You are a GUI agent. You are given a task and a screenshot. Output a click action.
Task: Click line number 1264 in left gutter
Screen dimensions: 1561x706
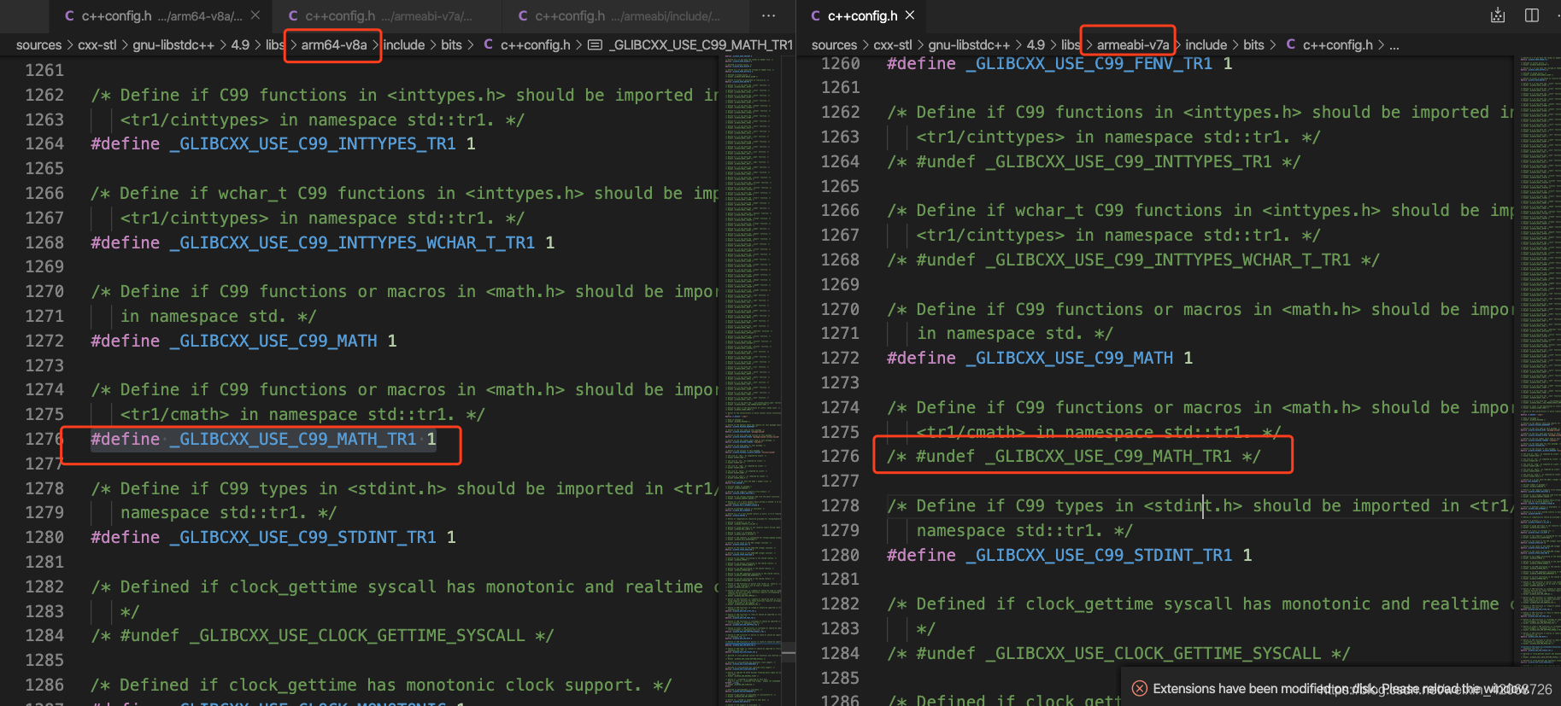click(44, 143)
